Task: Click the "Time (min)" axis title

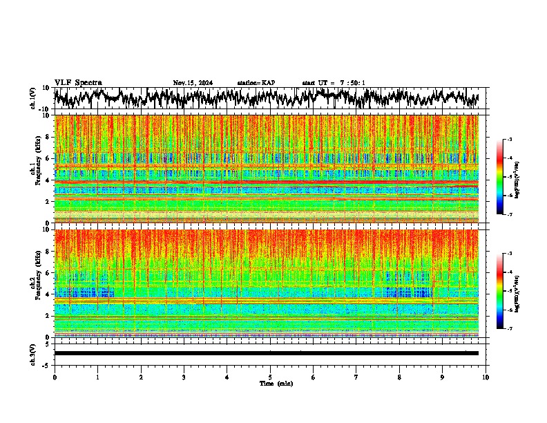Action: pyautogui.click(x=276, y=384)
